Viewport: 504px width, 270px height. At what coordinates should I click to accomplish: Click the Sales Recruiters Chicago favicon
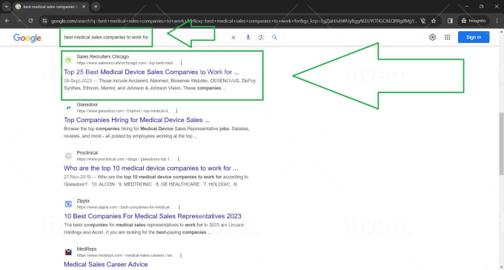[x=68, y=60]
